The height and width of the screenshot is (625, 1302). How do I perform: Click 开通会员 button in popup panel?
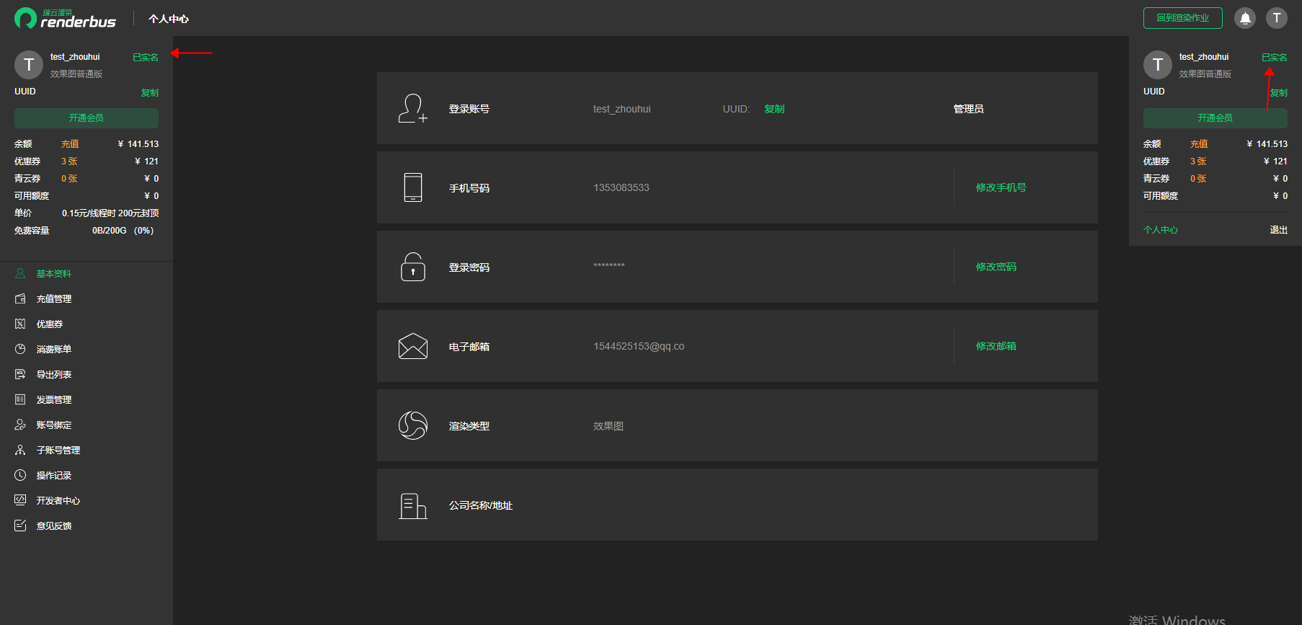click(1215, 118)
